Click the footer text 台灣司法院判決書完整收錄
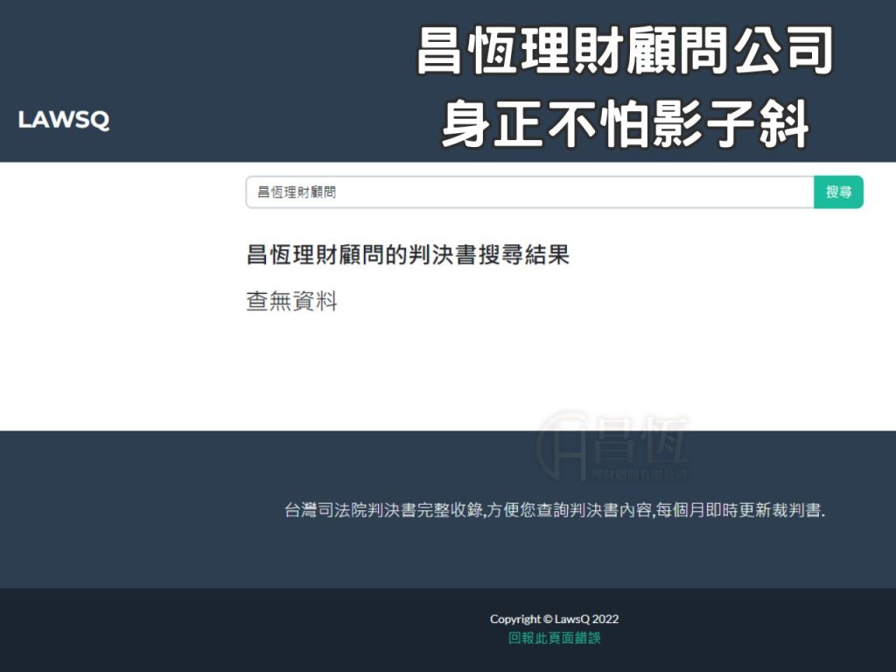The width and height of the screenshot is (896, 672). point(384,510)
